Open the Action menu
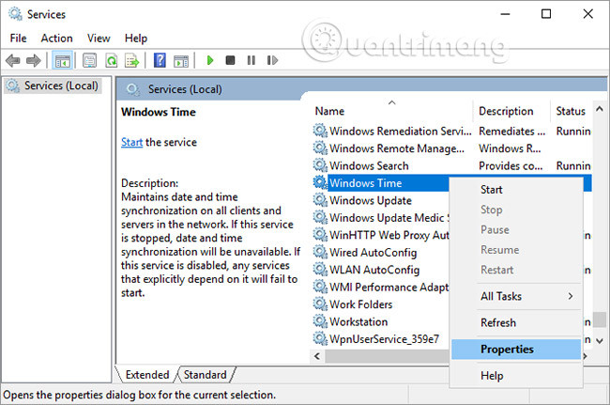Viewport: 610px width, 405px height. point(56,38)
